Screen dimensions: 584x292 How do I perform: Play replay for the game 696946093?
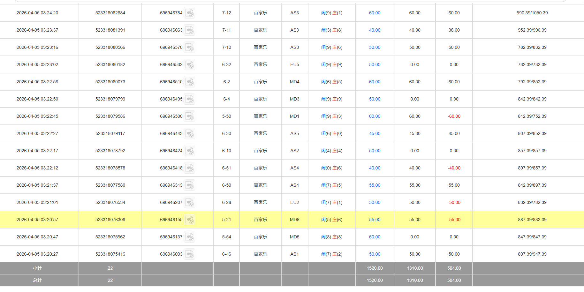[190, 254]
